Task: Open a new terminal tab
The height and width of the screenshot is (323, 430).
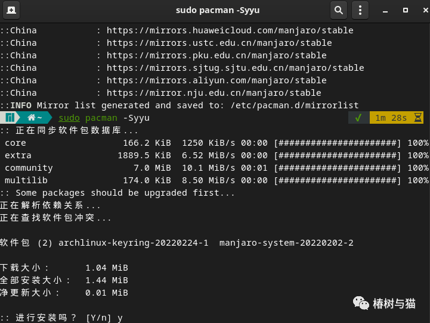Action: point(11,10)
